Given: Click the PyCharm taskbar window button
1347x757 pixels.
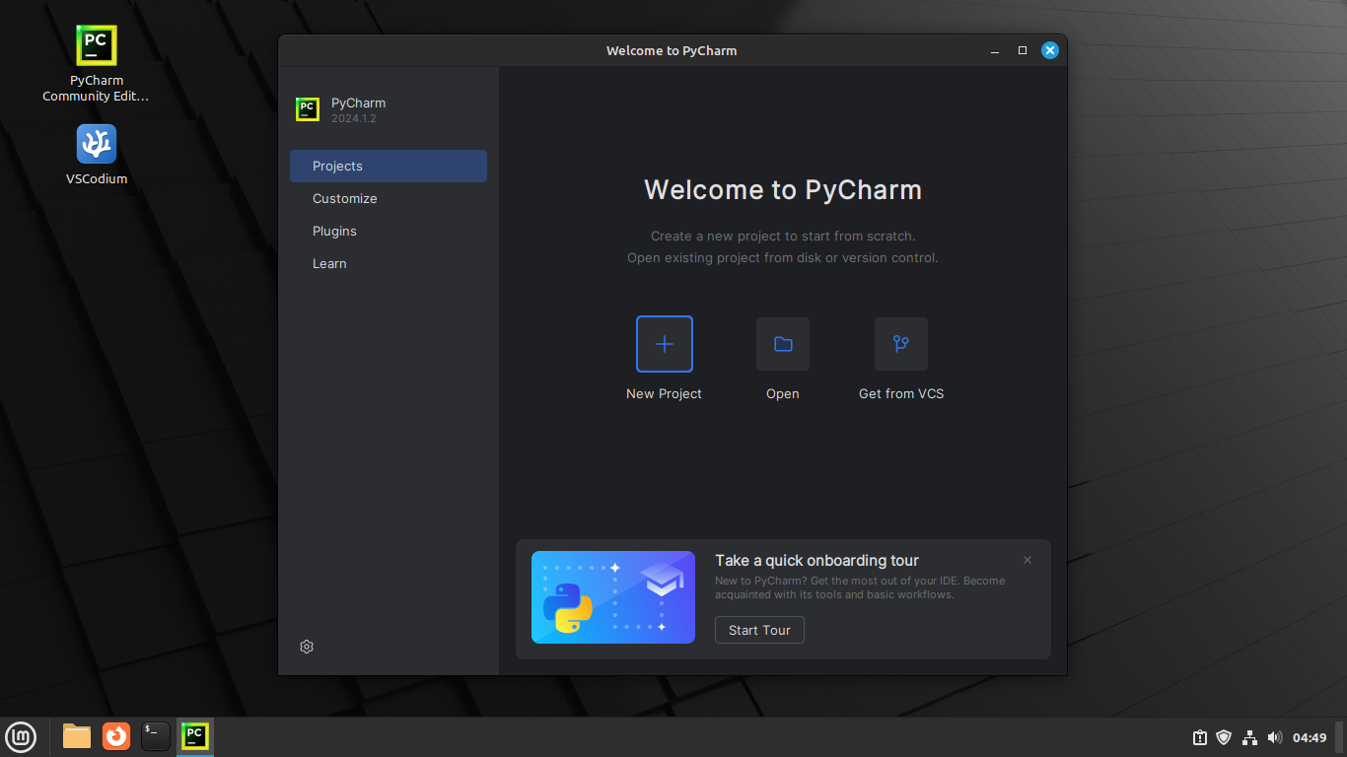Looking at the screenshot, I should tap(195, 736).
